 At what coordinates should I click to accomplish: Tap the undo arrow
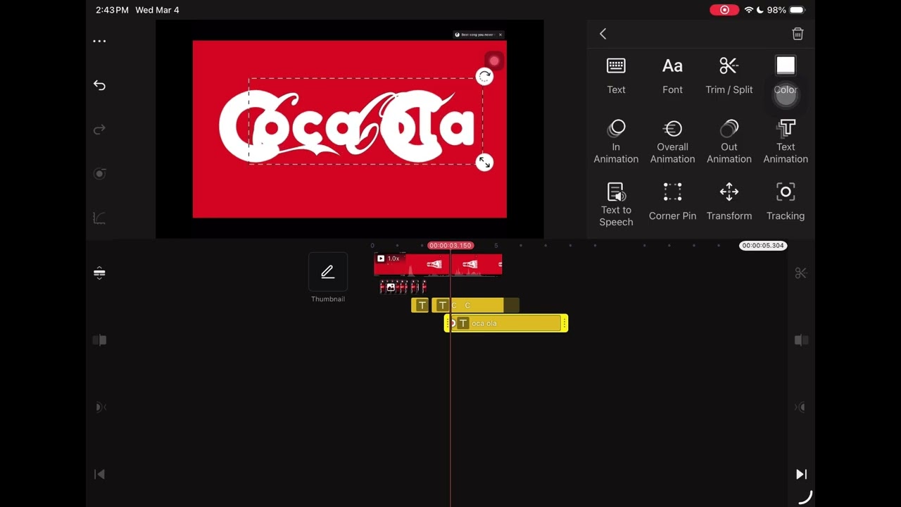pyautogui.click(x=99, y=85)
